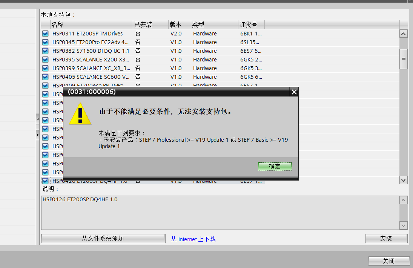This screenshot has height=268, width=413.
Task: Select HSP0405 SCALANCE SC600 row name
Action: click(91, 77)
